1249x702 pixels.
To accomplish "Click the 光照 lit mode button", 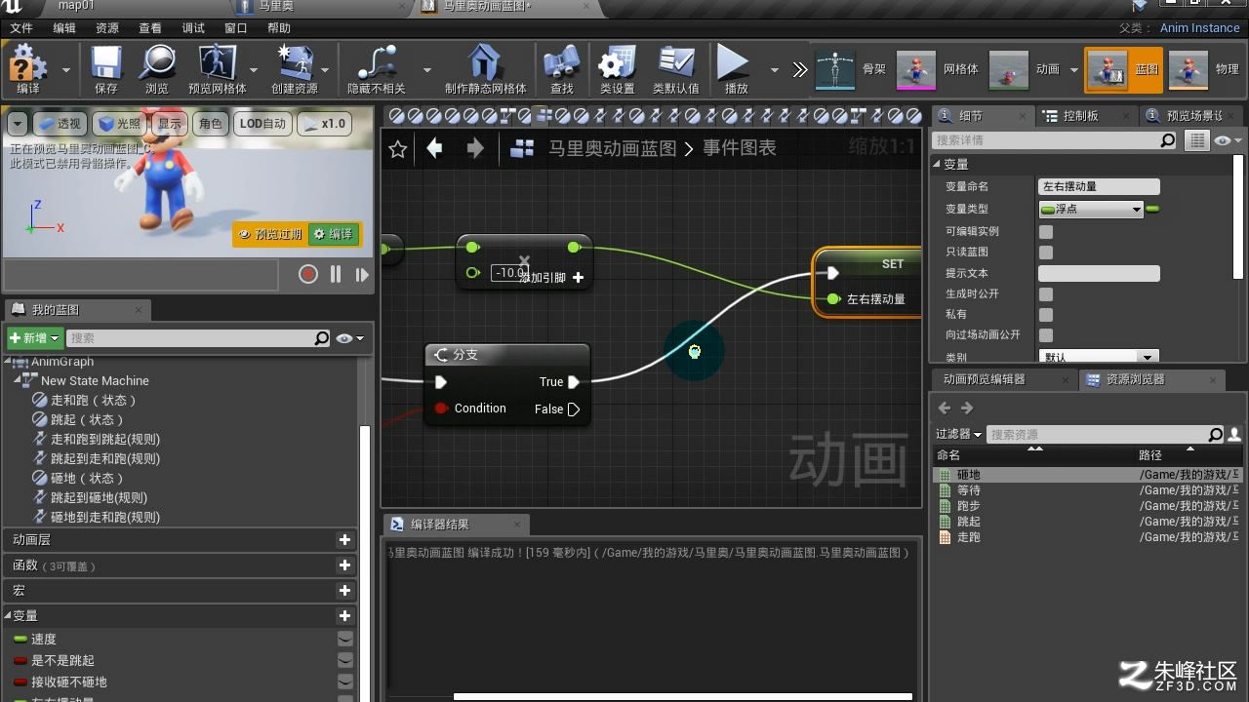I will (119, 124).
